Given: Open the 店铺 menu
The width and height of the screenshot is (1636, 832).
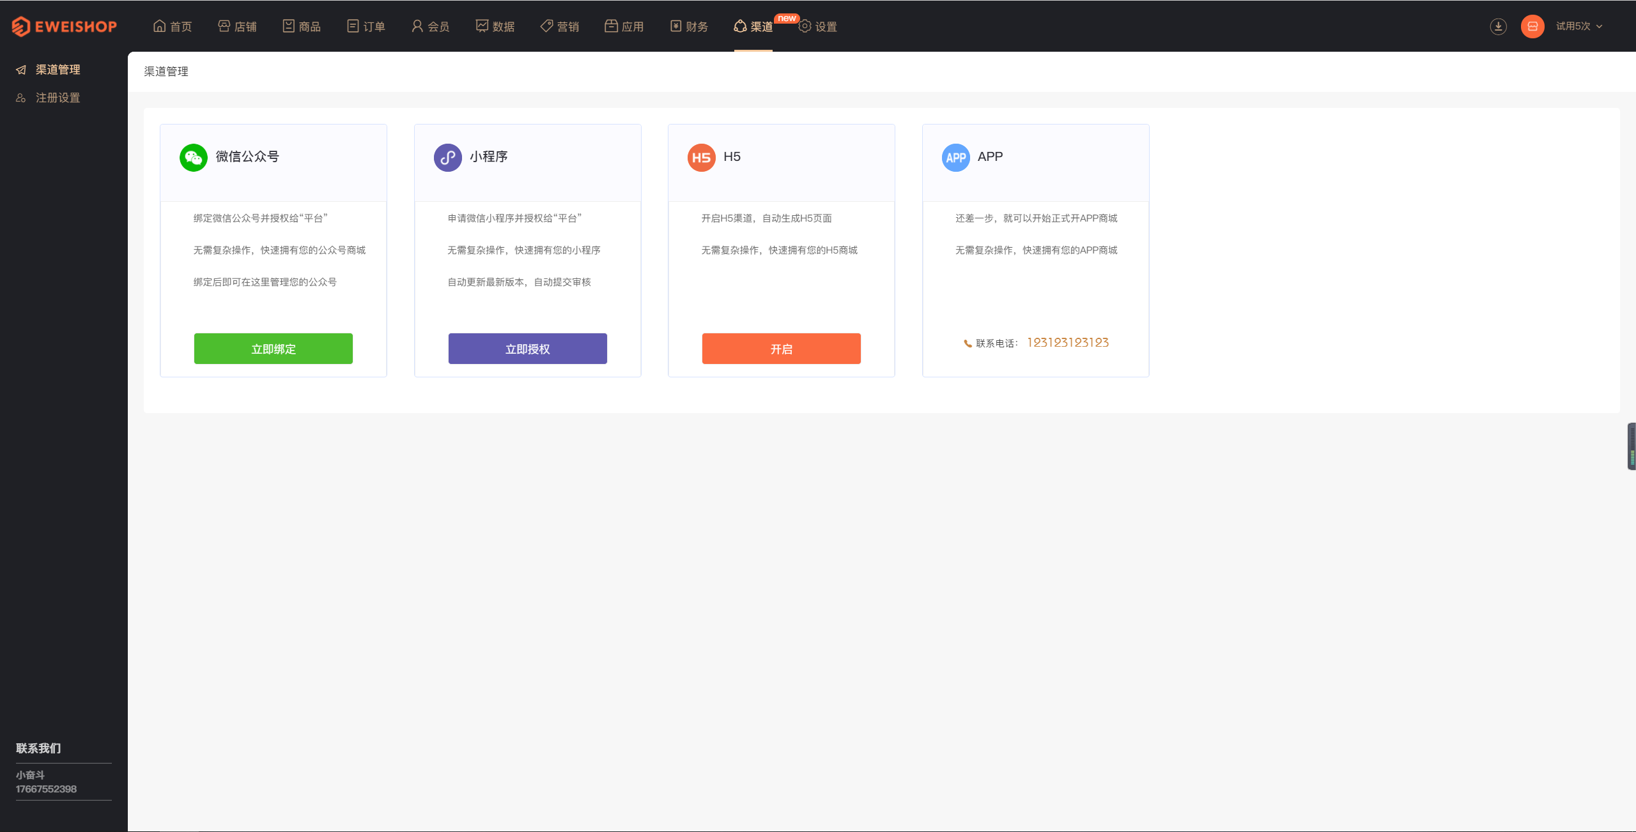Looking at the screenshot, I should [237, 26].
